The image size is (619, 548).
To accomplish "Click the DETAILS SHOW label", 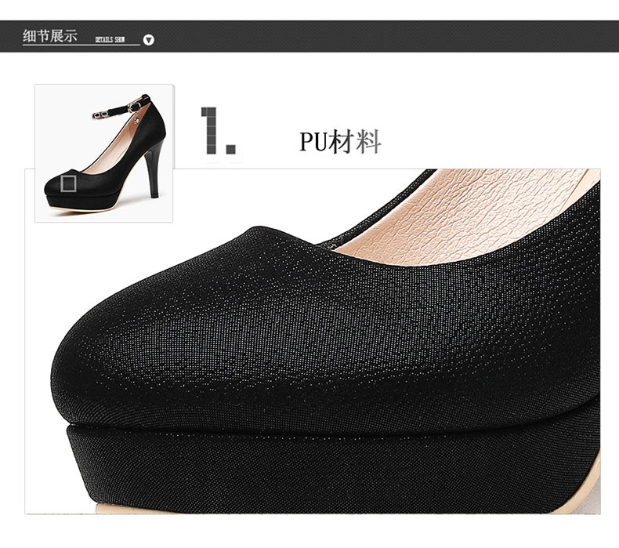I will (x=110, y=39).
